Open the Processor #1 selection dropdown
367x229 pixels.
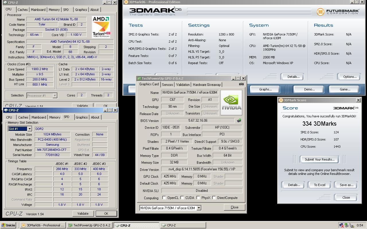coord(55,96)
